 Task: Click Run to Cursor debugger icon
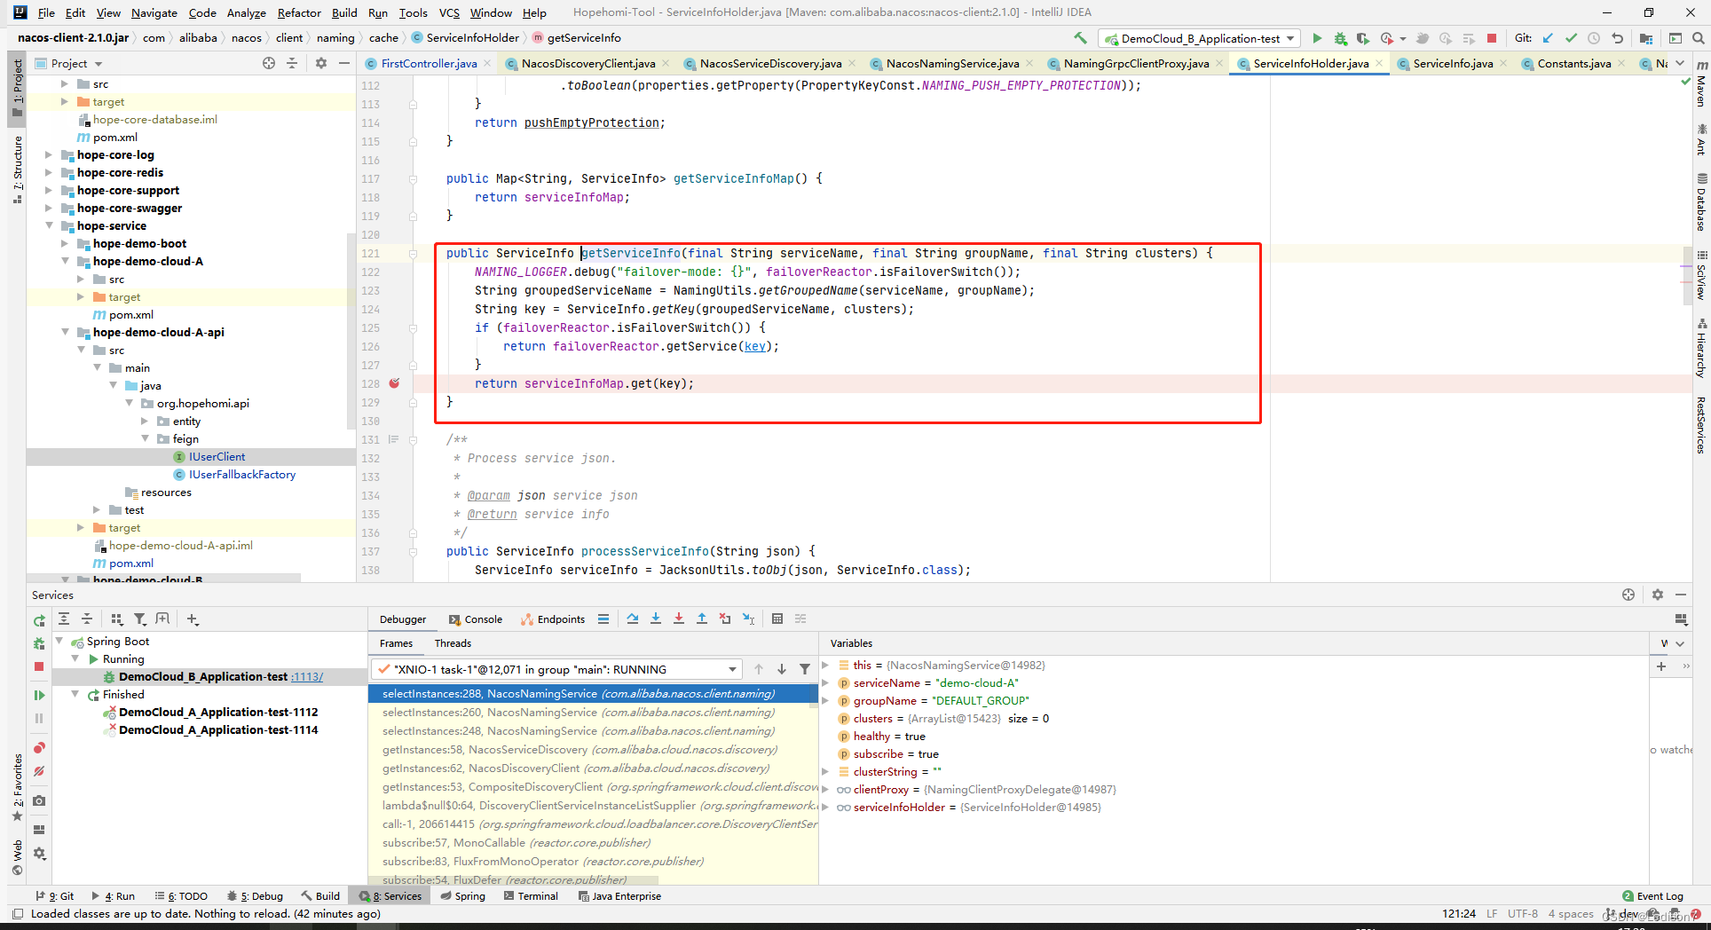point(748,619)
